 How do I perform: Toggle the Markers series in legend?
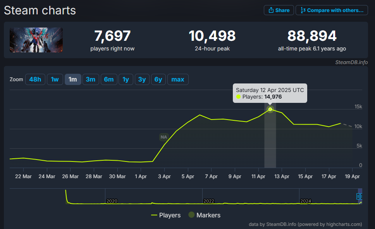(x=204, y=215)
